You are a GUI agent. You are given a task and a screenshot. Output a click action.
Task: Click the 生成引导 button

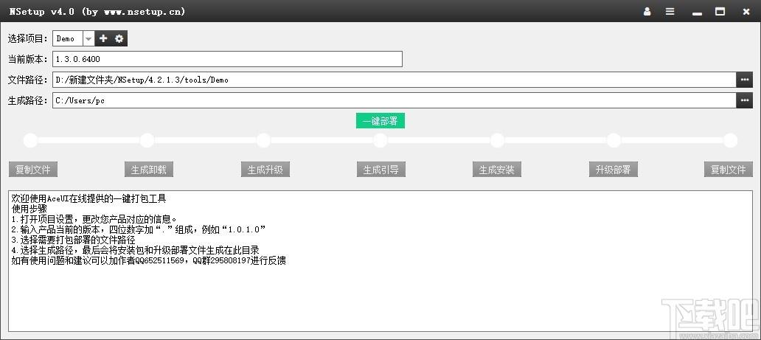pos(381,170)
